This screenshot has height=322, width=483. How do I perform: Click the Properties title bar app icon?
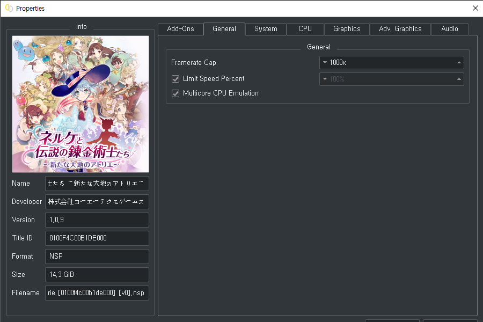pyautogui.click(x=9, y=9)
